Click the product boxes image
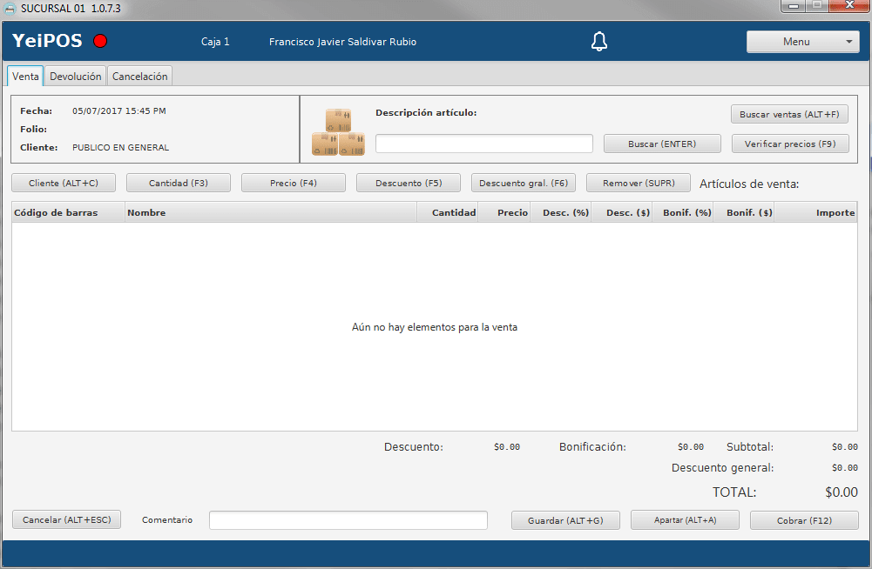This screenshot has height=569, width=872. (338, 133)
